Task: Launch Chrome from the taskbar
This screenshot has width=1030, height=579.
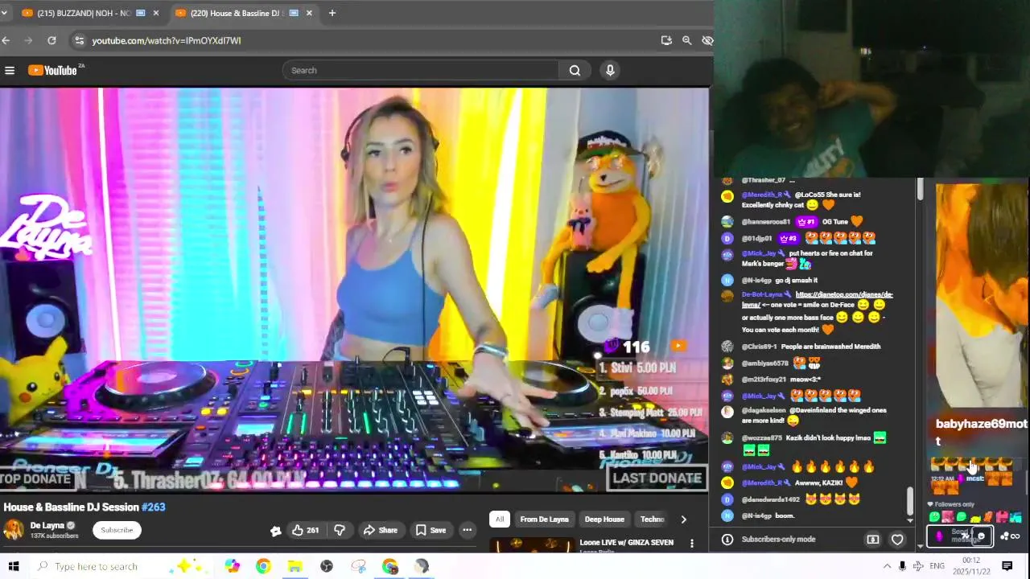Action: 263,566
